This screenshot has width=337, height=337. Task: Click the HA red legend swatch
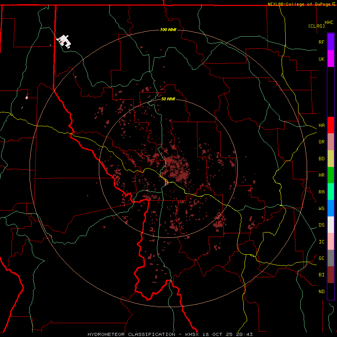pos(331,125)
